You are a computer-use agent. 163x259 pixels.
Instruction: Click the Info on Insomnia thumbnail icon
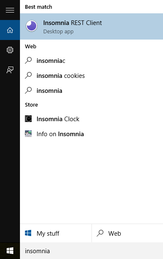pos(28,134)
